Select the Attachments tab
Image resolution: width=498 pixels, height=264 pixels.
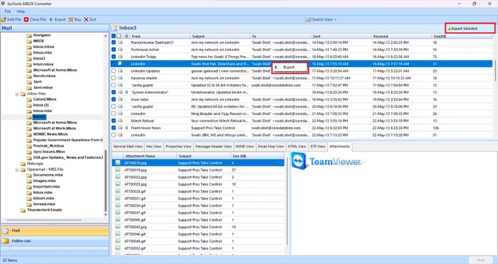[339, 147]
